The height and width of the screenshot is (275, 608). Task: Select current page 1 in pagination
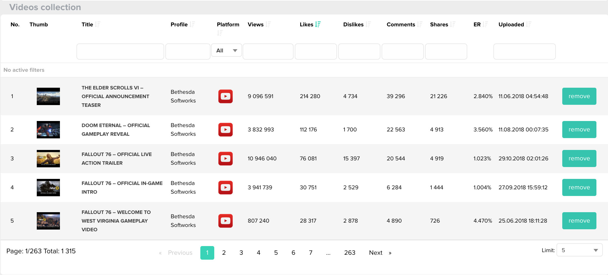coord(207,253)
